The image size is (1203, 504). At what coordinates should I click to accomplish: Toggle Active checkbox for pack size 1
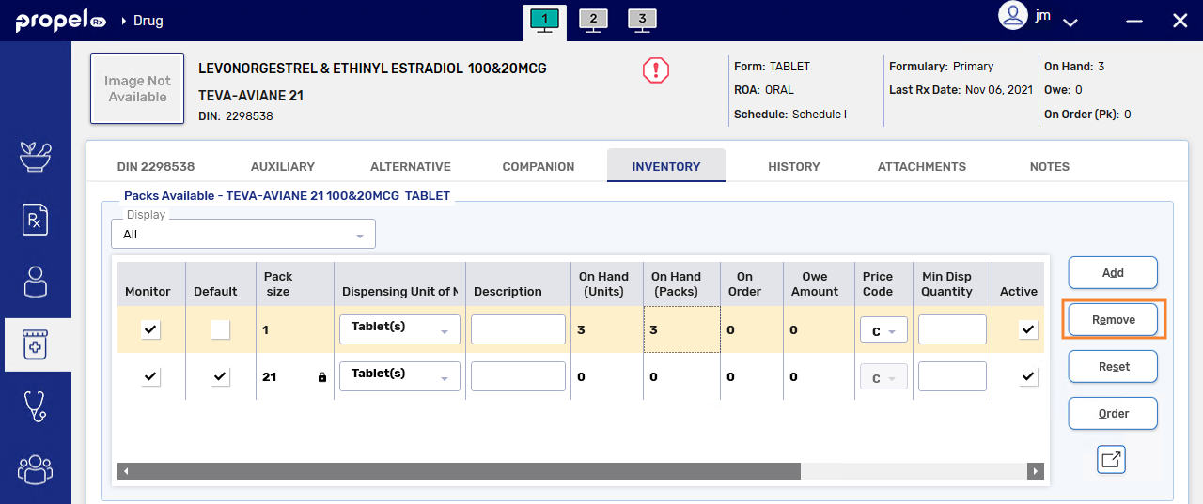1028,329
